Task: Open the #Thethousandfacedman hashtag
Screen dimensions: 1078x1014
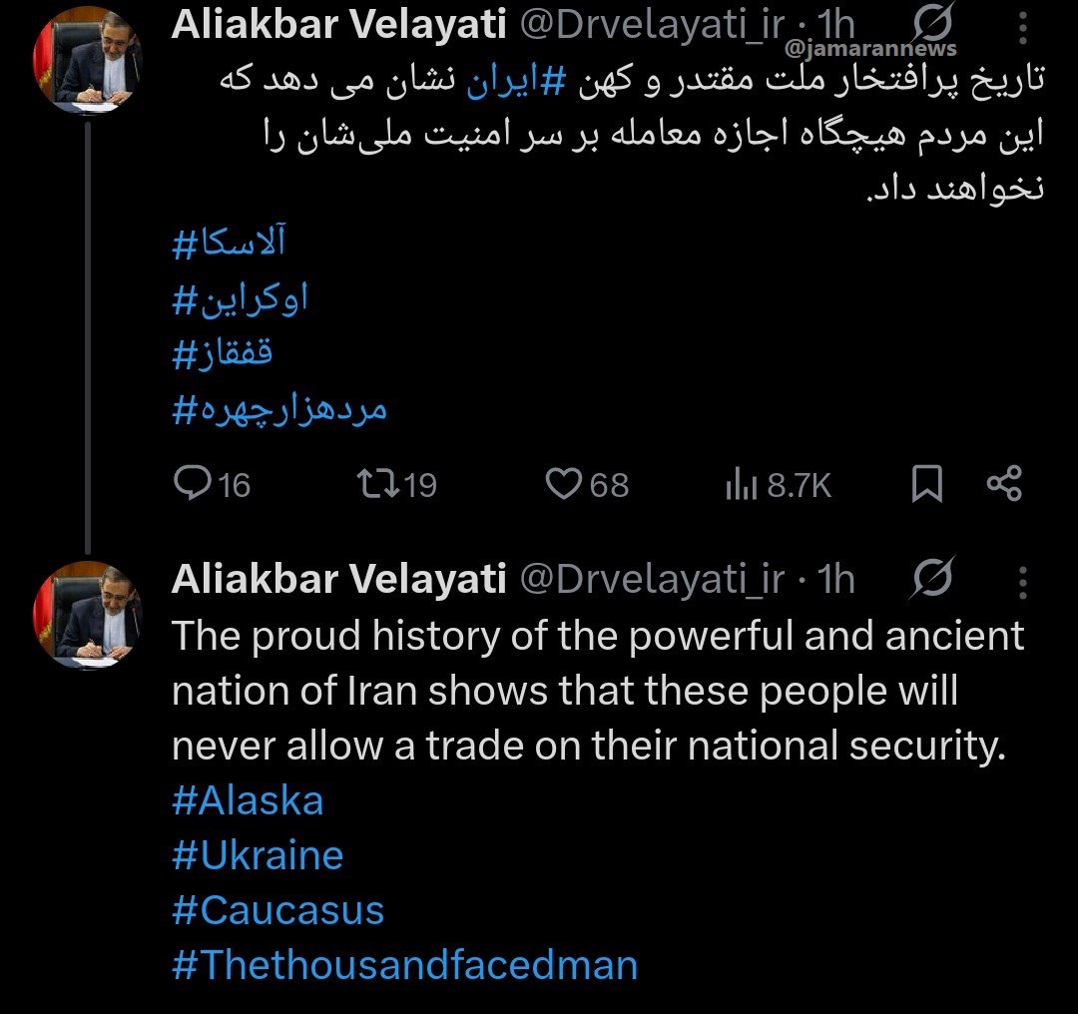Action: [x=404, y=964]
